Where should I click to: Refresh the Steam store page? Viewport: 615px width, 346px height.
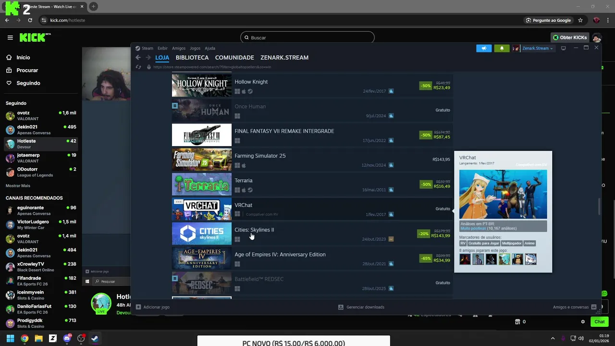(138, 67)
